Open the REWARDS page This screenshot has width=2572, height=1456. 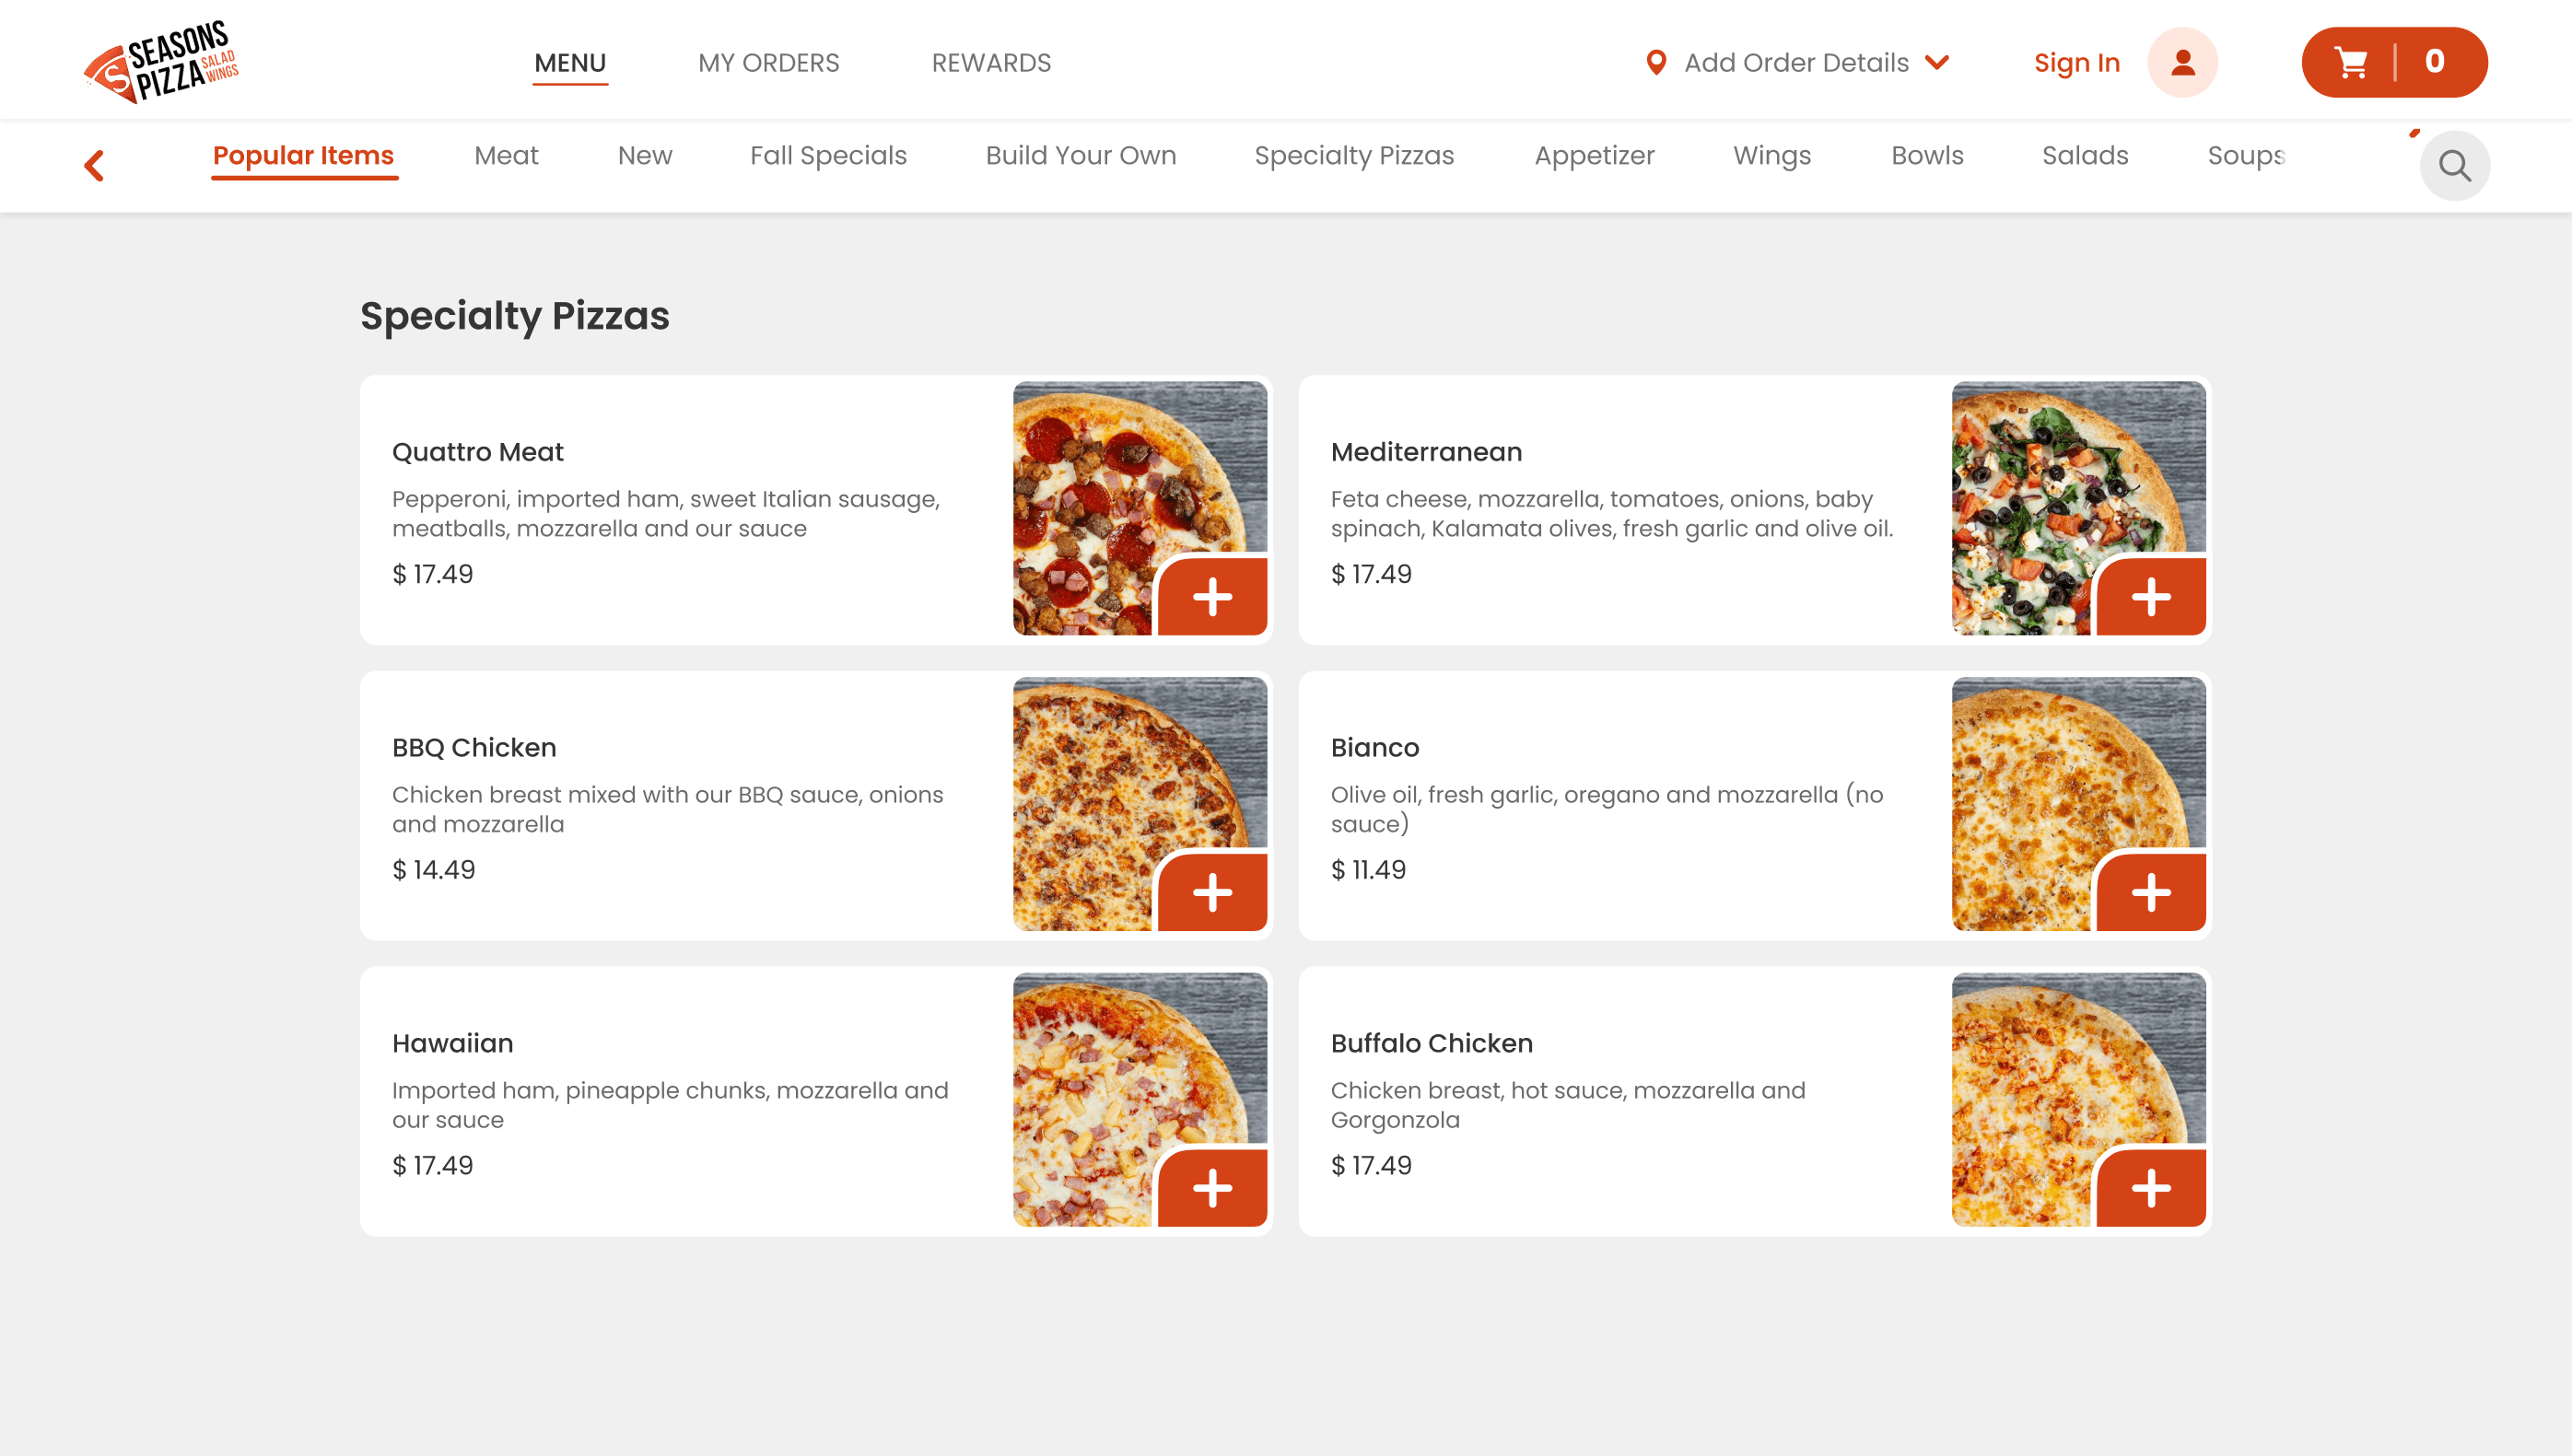tap(991, 62)
